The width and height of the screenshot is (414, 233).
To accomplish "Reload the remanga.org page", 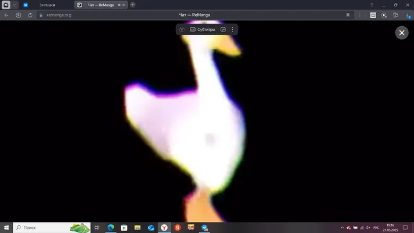I will click(30, 15).
